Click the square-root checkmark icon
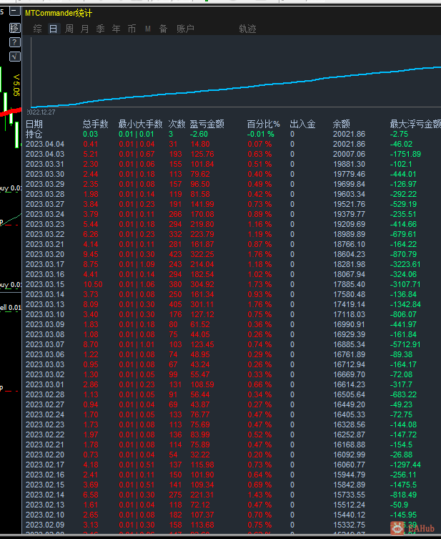 click(14, 57)
